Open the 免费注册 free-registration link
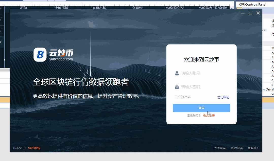The image size is (274, 161). pyautogui.click(x=209, y=116)
